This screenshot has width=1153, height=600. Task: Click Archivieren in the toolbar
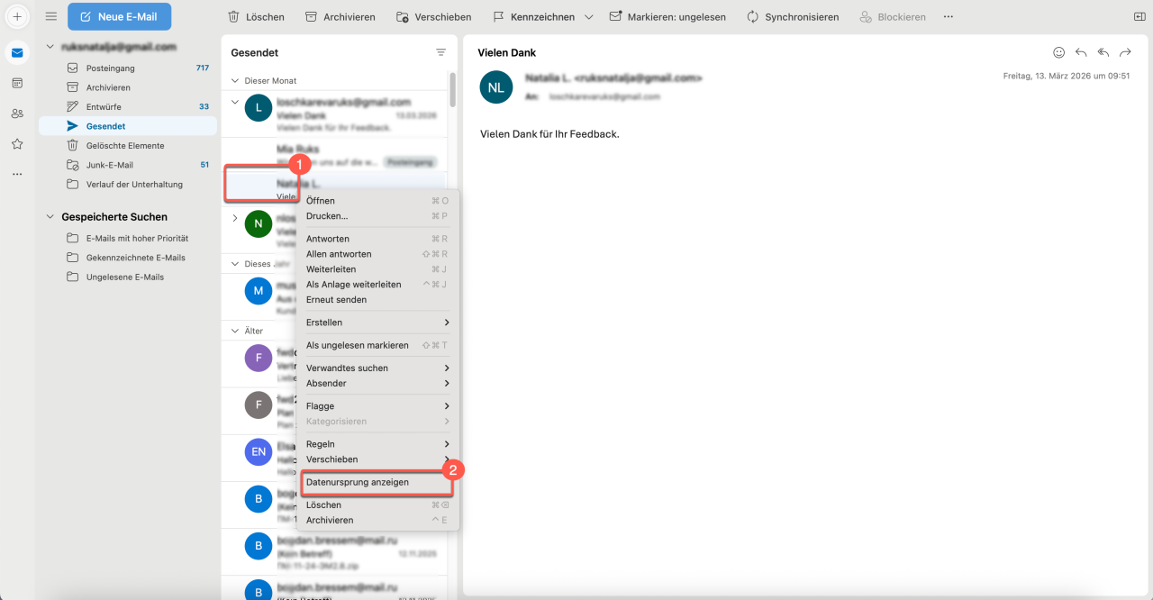click(342, 17)
